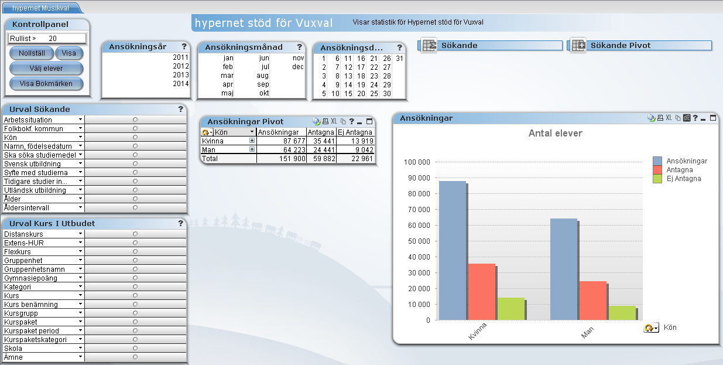Open the Extens-HUR dropdown
This screenshot has width=723, height=365.
(80, 243)
